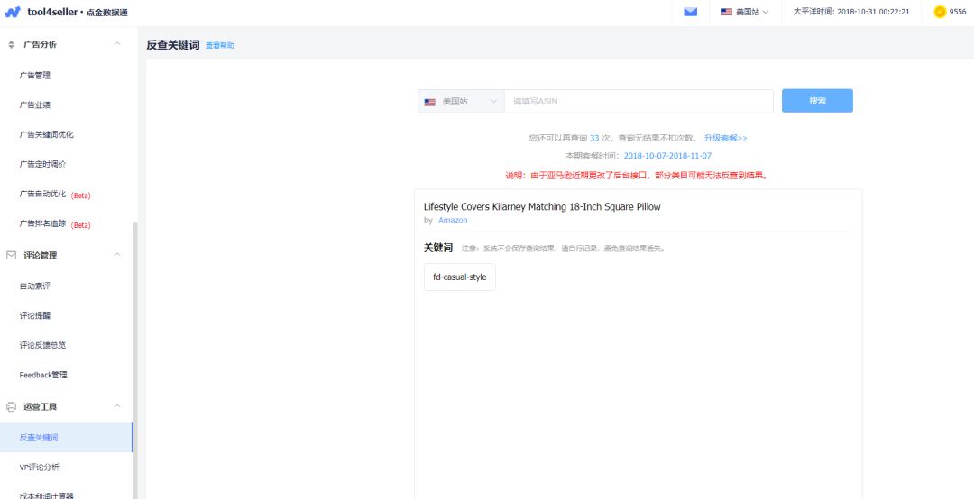Open the 查看帮助 help link

(219, 45)
